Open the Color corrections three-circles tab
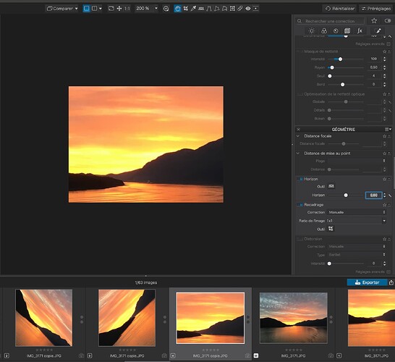The height and width of the screenshot is (362, 395). click(x=324, y=31)
